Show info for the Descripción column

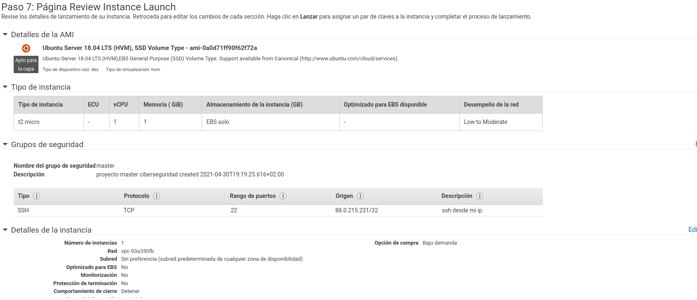tap(480, 196)
